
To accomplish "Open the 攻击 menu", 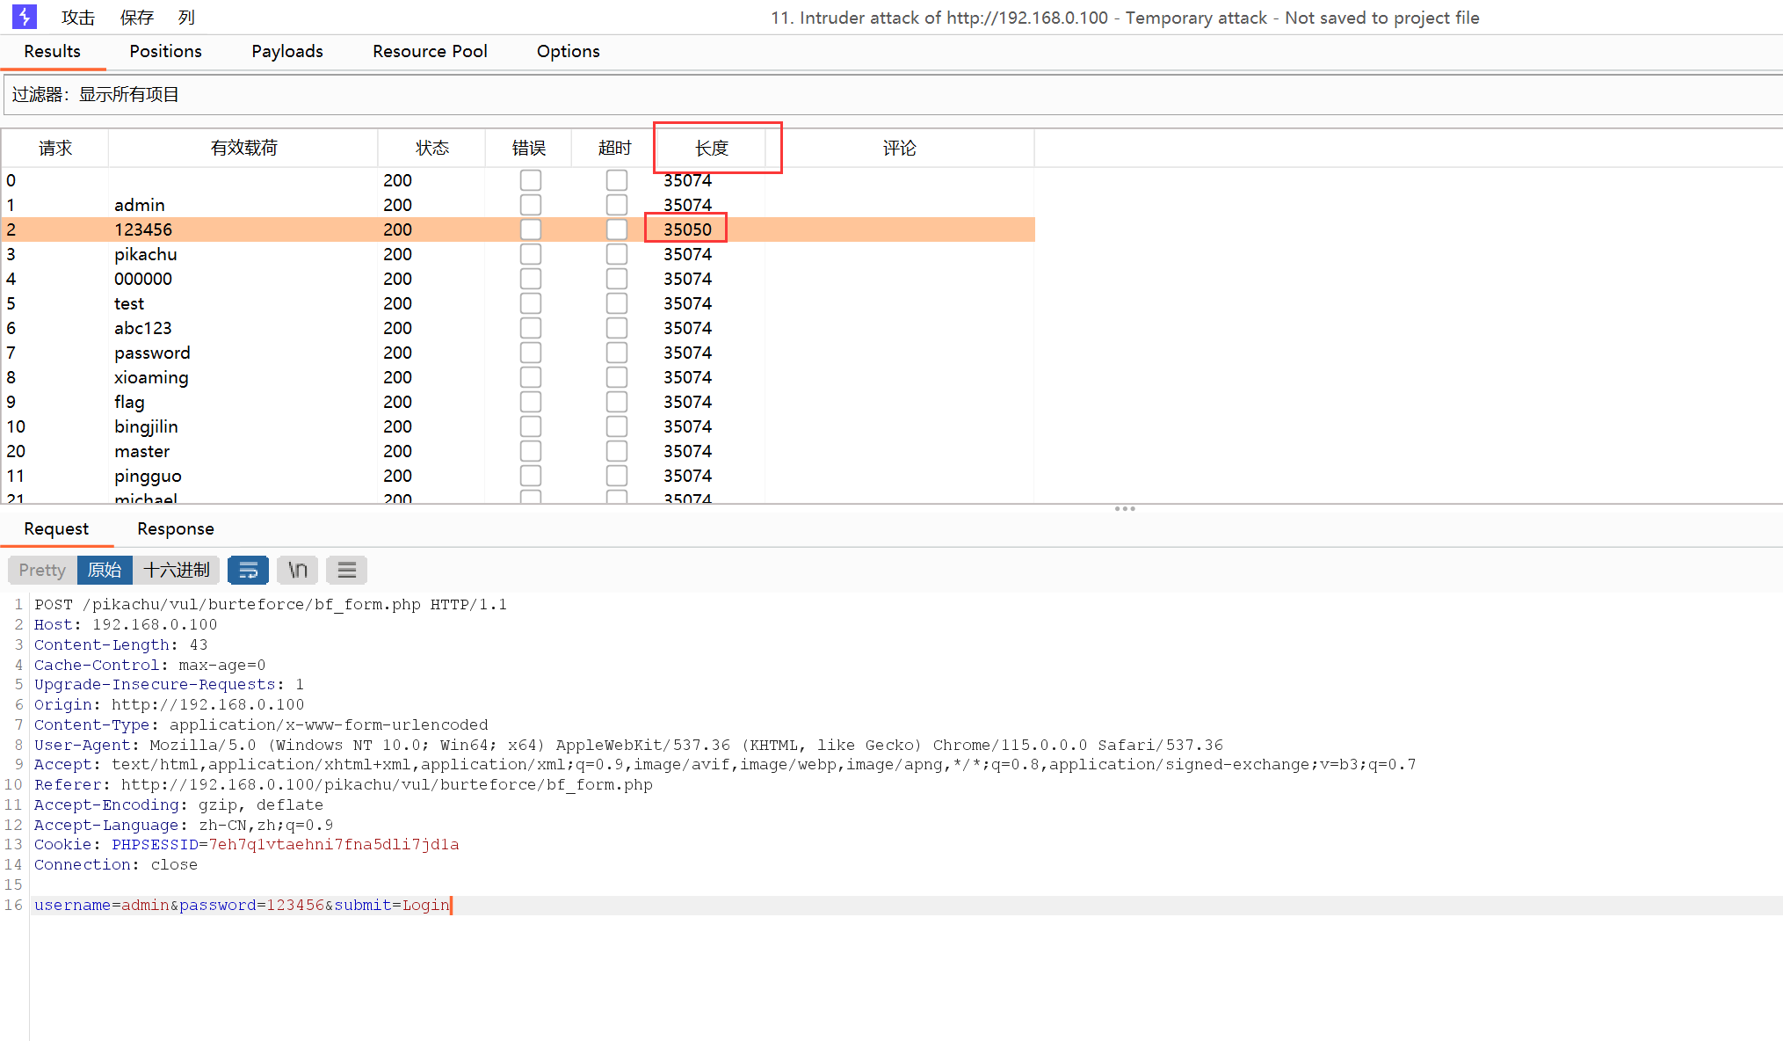I will (x=78, y=18).
